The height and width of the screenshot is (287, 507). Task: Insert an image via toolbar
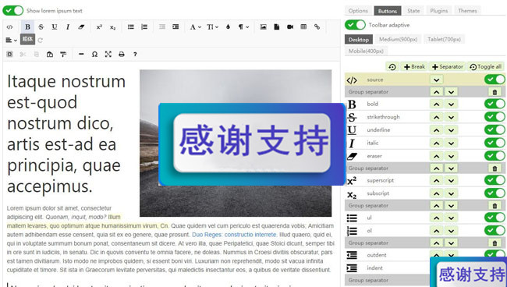click(x=263, y=27)
